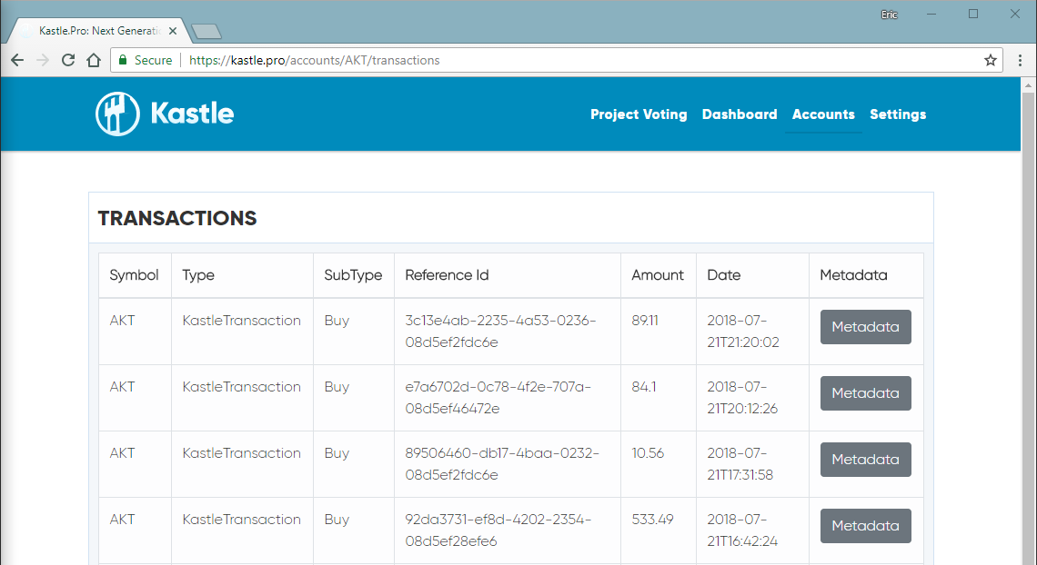Click the scrollbar up arrow
The height and width of the screenshot is (565, 1037).
(1028, 85)
